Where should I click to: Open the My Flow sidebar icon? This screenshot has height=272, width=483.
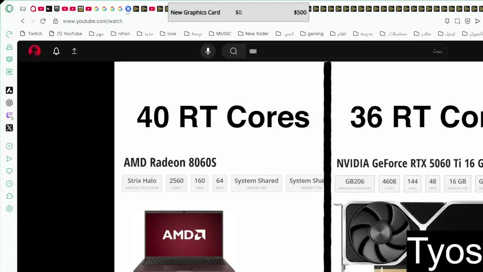(x=9, y=159)
